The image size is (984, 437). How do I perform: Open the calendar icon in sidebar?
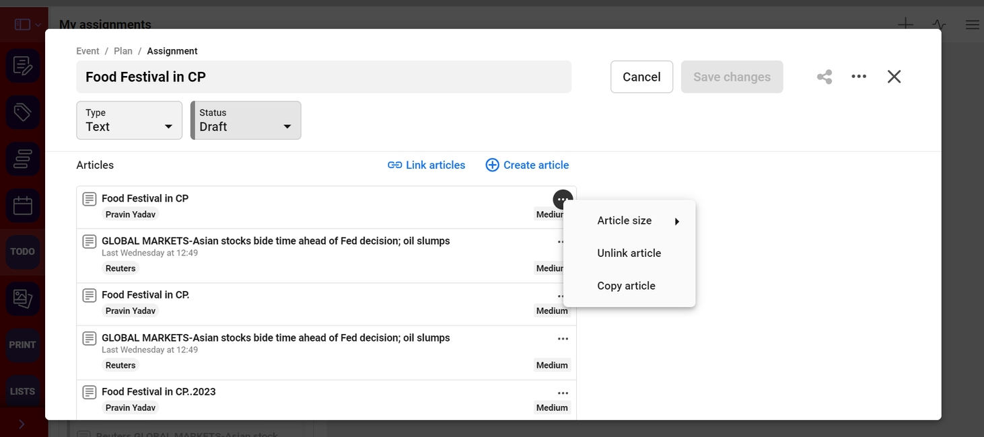coord(23,205)
